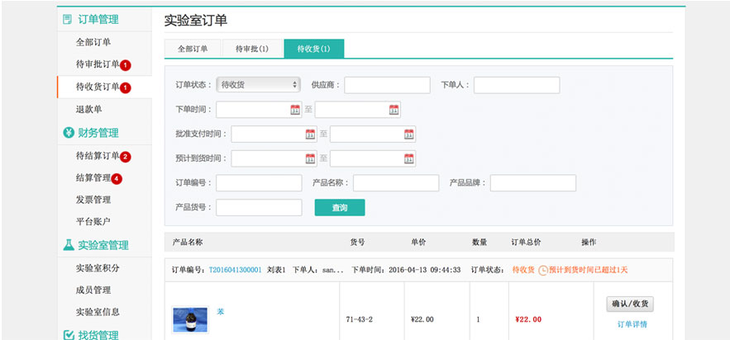Viewport: 730px width, 340px height.
Task: Click the 确认/收货 button
Action: (632, 305)
